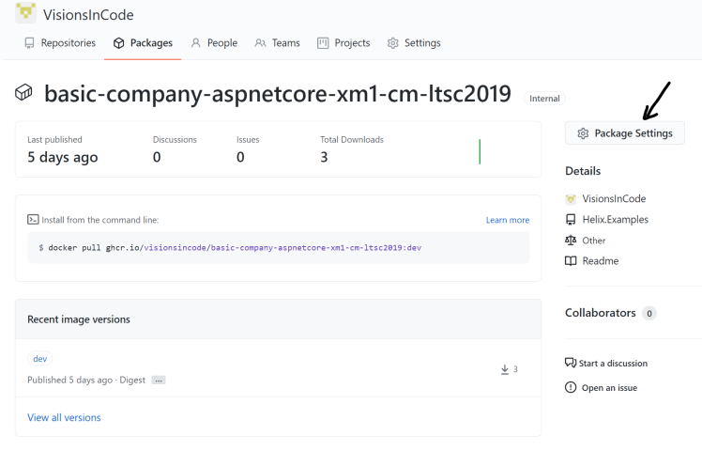
Task: Click the download count icon for dev
Action: 505,369
